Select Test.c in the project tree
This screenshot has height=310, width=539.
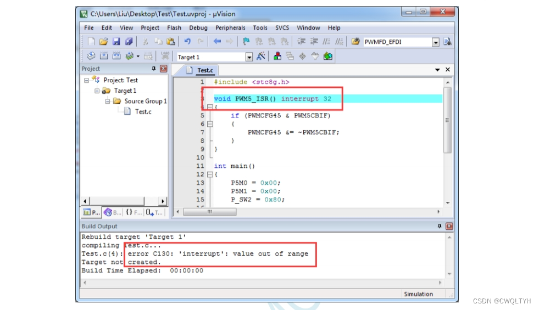point(143,111)
